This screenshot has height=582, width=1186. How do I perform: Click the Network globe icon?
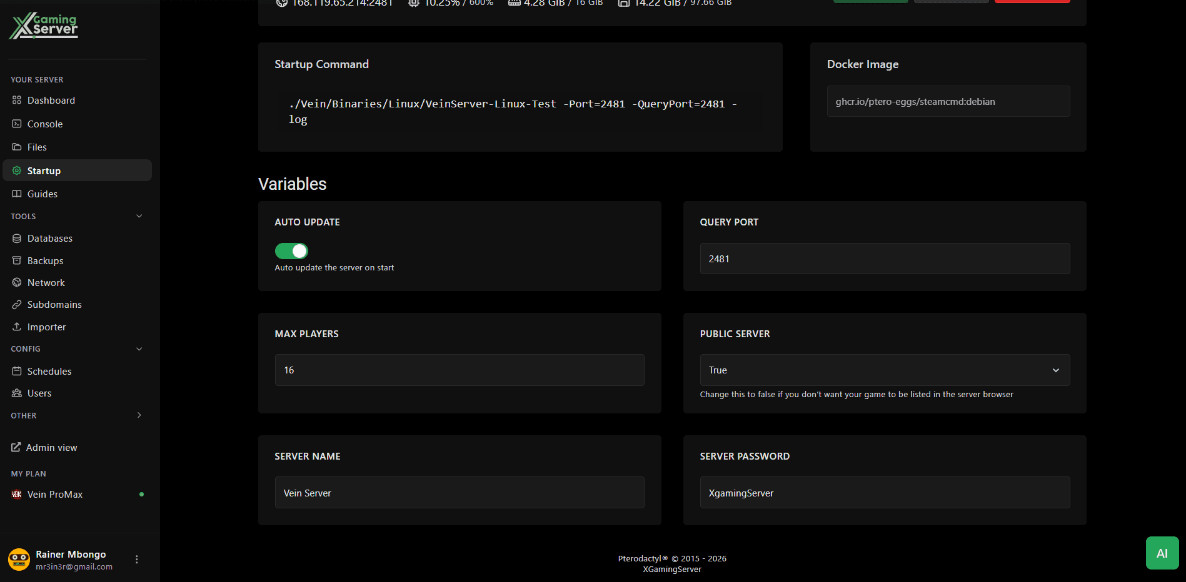[17, 282]
